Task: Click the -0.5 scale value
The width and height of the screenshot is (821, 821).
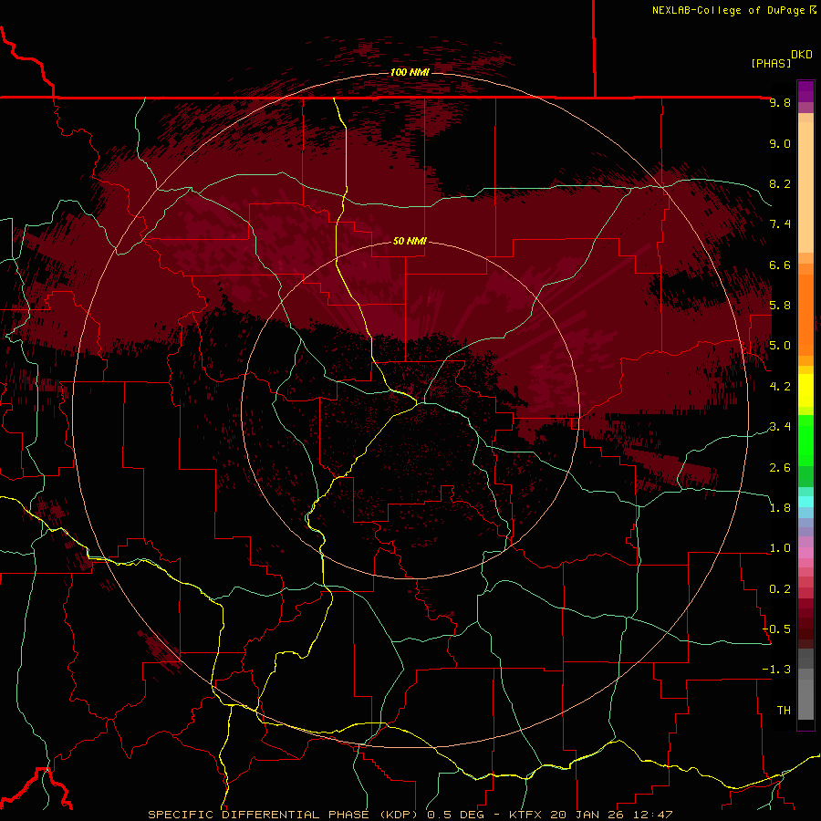Action: tap(776, 629)
